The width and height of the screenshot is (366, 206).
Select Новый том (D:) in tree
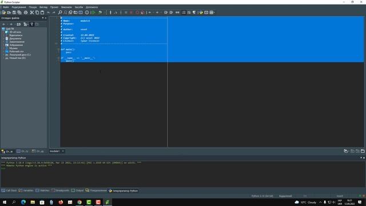(18, 58)
